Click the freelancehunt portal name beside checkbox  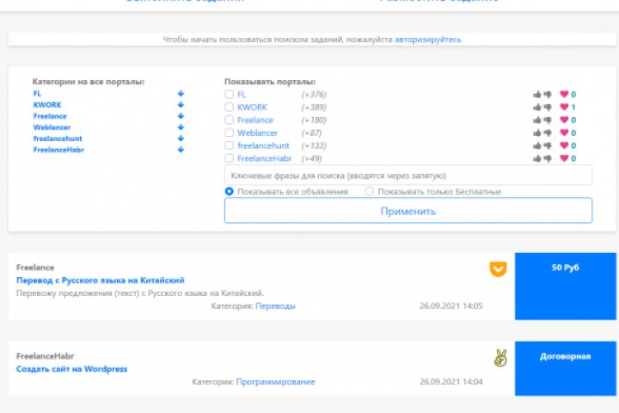[x=263, y=145]
